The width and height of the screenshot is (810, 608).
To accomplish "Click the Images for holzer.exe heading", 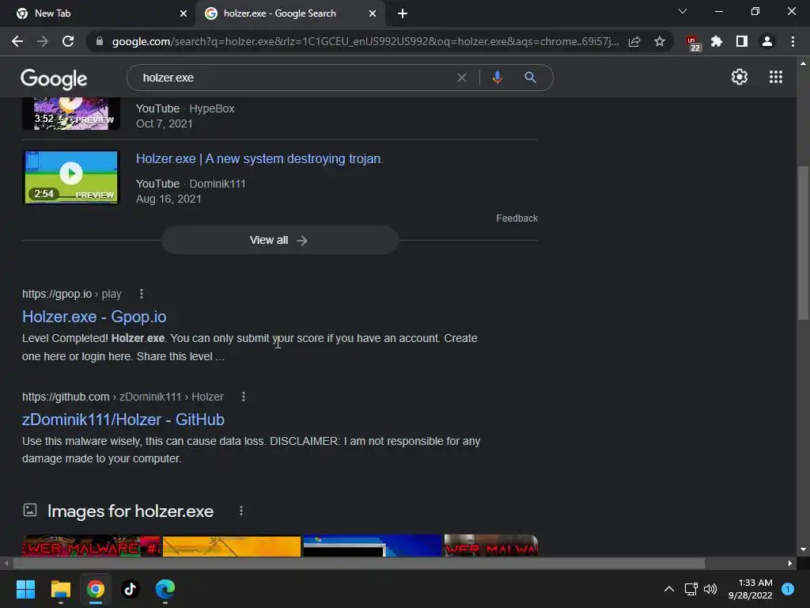I will coord(131,511).
